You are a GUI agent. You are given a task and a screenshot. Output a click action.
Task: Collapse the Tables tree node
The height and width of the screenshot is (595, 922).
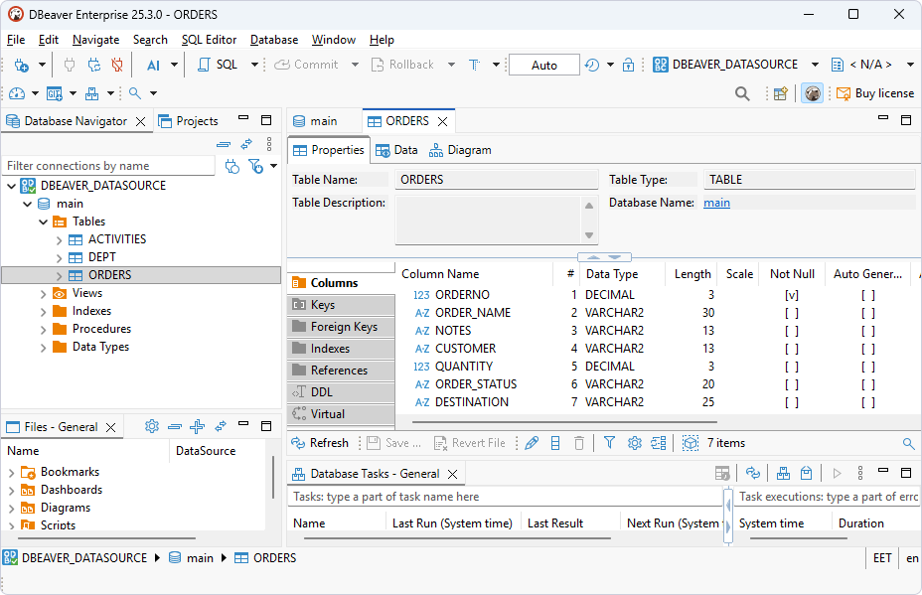pyautogui.click(x=43, y=221)
